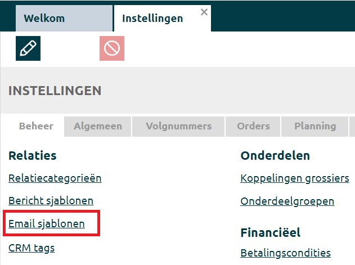Open the Beheer settings tab
The width and height of the screenshot is (355, 265).
pyautogui.click(x=36, y=126)
